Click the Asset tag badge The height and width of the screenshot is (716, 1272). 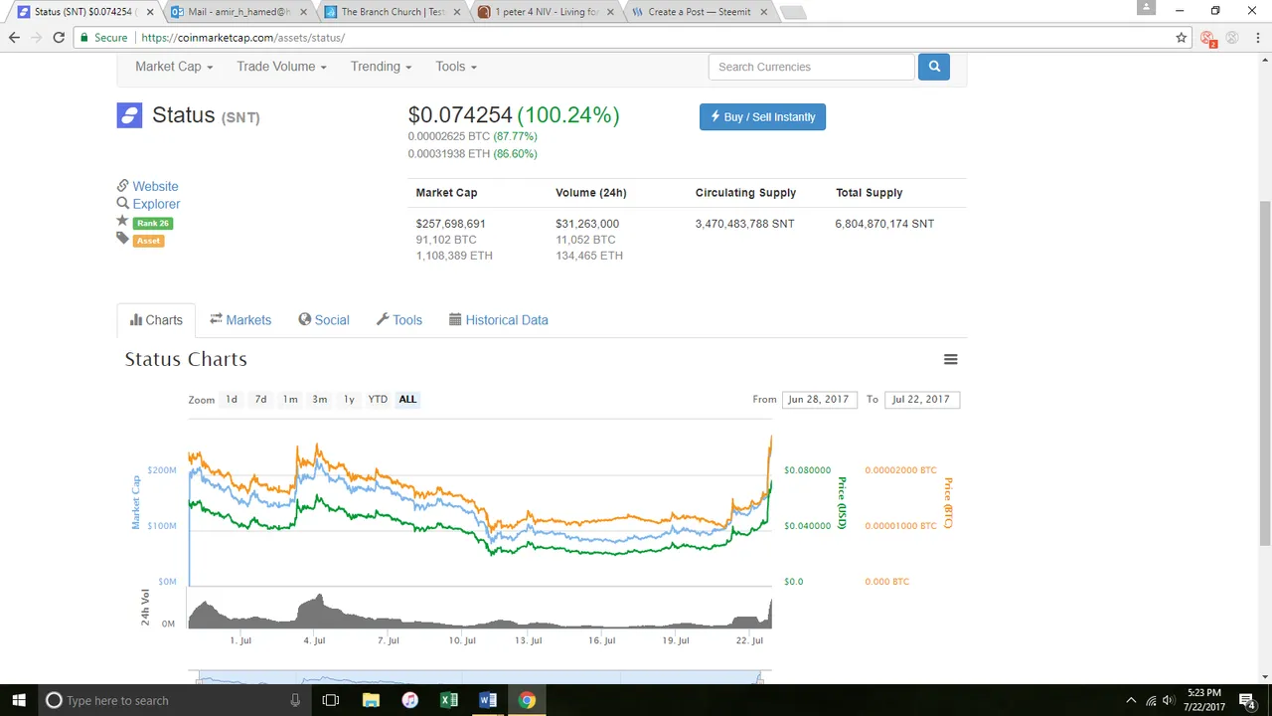148,241
